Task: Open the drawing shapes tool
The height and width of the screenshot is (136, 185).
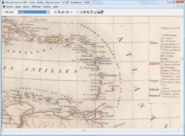Action: pos(63,12)
